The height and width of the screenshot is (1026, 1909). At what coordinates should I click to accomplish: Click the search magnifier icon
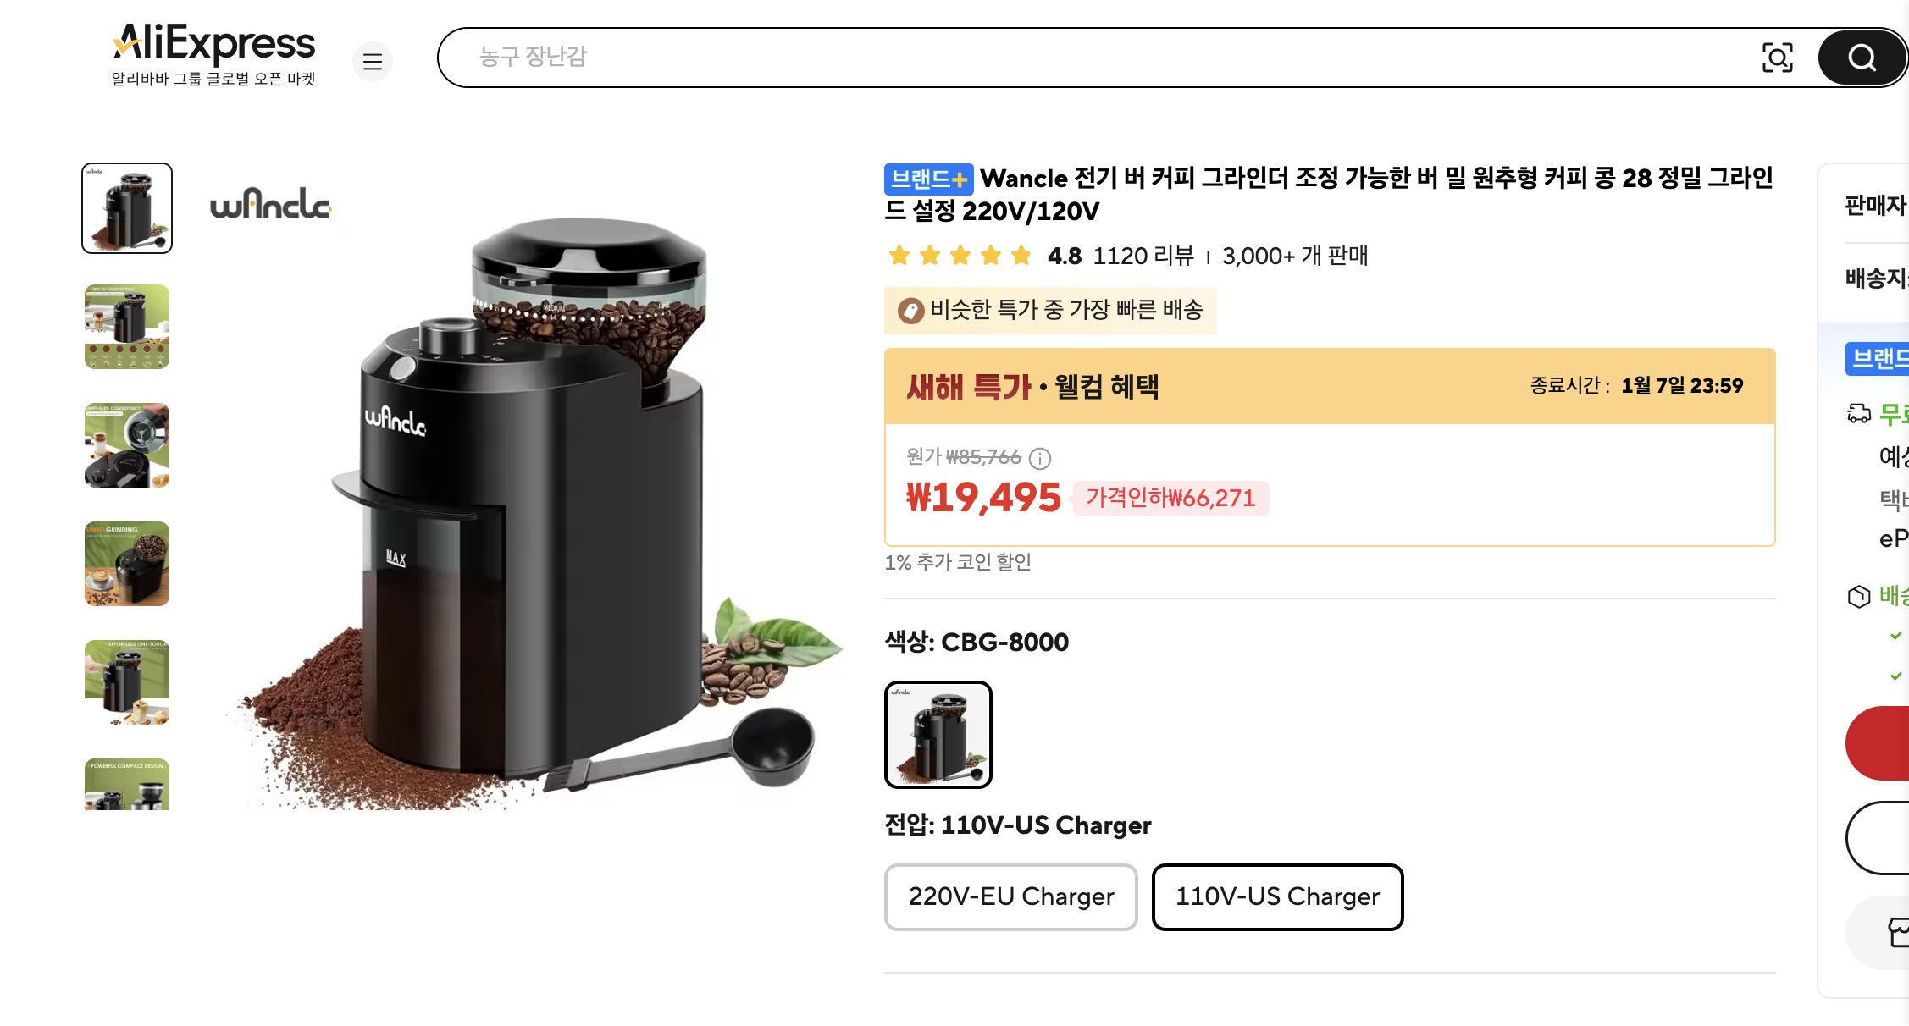(1860, 58)
